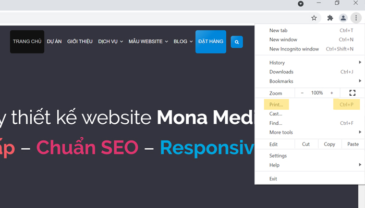Choose Cast... from the menu

[x=310, y=114]
